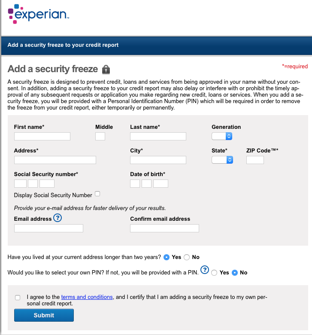
Task: Click the help icon beside the PIN question
Action: (205, 270)
